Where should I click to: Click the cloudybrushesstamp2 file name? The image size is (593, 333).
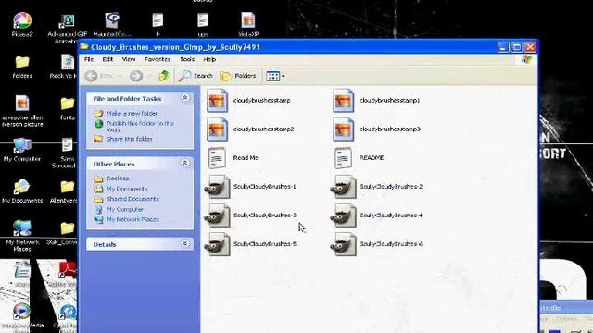click(263, 129)
